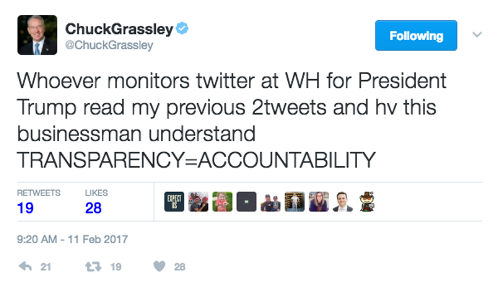Open the avatar of man in suit

[x=343, y=202]
